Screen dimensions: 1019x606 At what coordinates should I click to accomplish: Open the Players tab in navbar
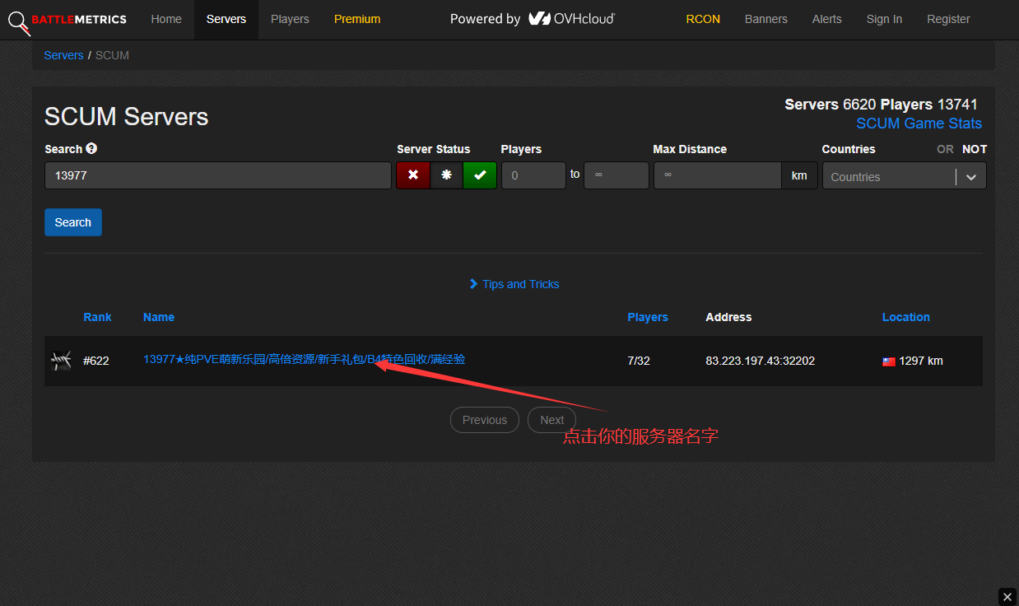tap(290, 19)
